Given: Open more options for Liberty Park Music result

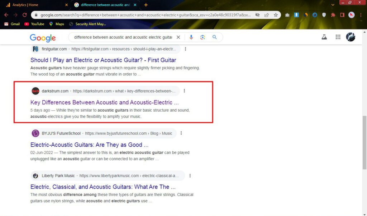Looking at the screenshot, I should tap(190, 176).
